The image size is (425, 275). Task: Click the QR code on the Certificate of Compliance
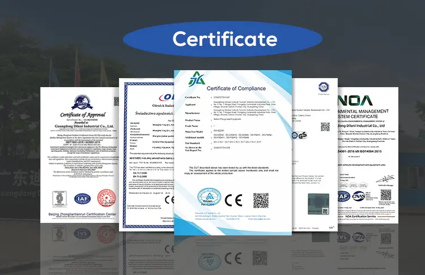coord(261,200)
